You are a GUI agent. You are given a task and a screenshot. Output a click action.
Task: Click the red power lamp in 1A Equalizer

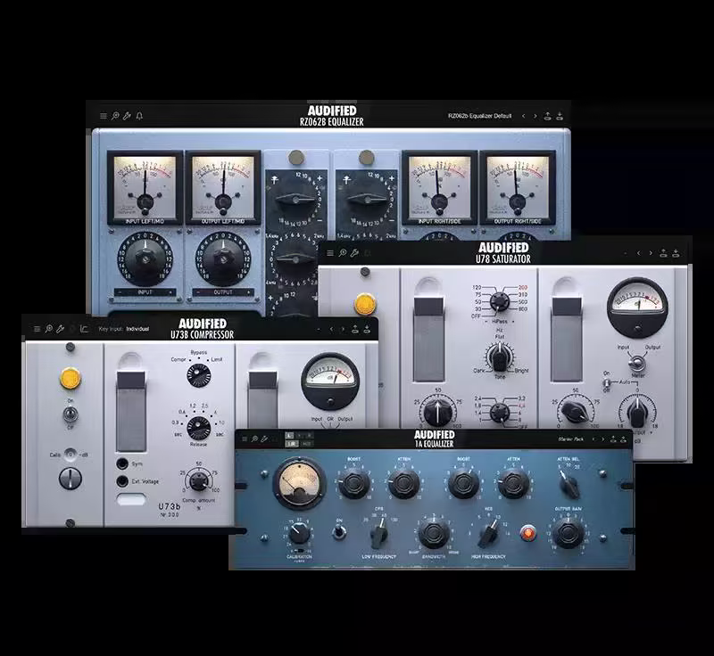[x=527, y=532]
